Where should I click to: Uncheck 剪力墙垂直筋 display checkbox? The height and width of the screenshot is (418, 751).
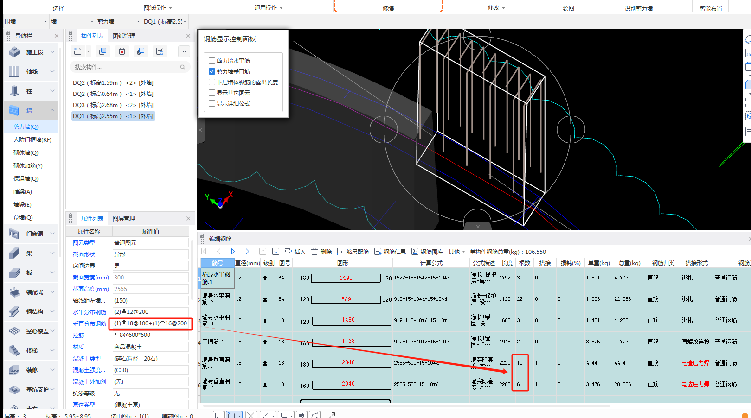pyautogui.click(x=212, y=71)
